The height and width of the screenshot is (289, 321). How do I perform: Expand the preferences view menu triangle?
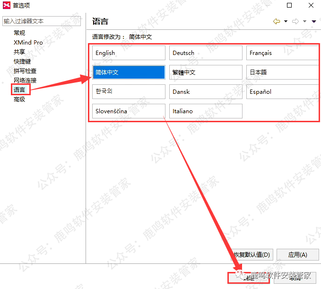[x=313, y=21]
